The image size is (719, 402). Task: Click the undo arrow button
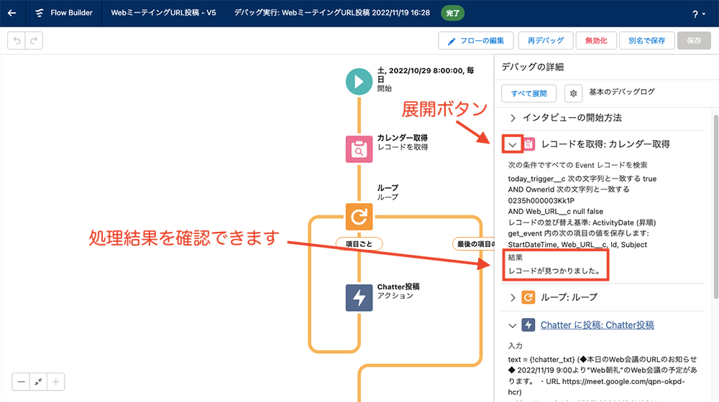coord(17,41)
